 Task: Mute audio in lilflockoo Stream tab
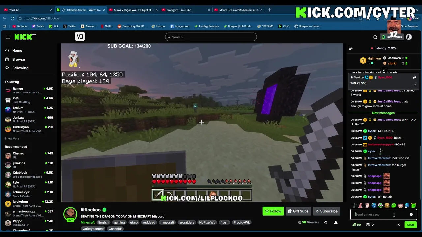point(63,10)
